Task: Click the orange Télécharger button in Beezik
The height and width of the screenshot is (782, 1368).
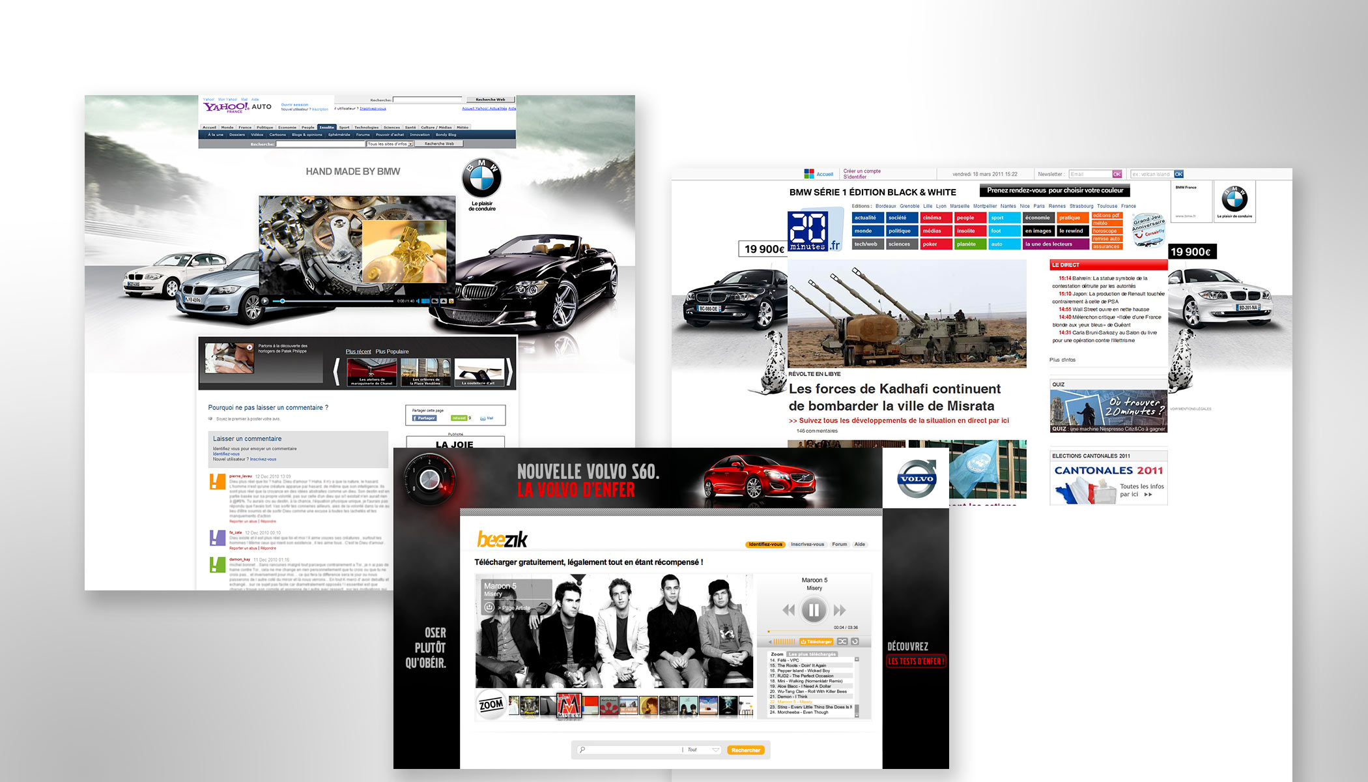Action: 817,642
